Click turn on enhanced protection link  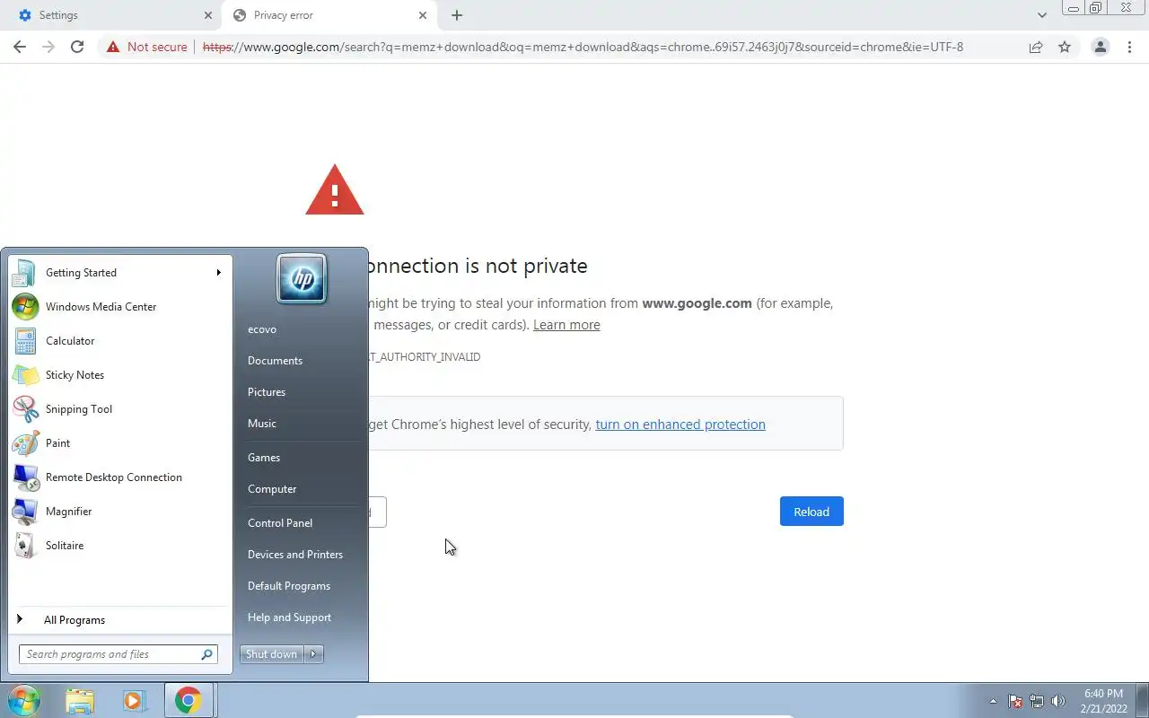[680, 425]
